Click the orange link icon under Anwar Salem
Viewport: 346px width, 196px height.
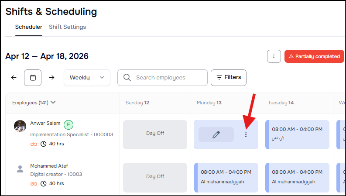(x=34, y=144)
